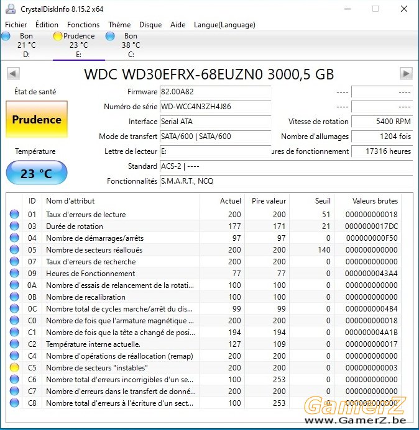Click the Valeurs brutes column header
419x430 pixels.
pos(367,201)
